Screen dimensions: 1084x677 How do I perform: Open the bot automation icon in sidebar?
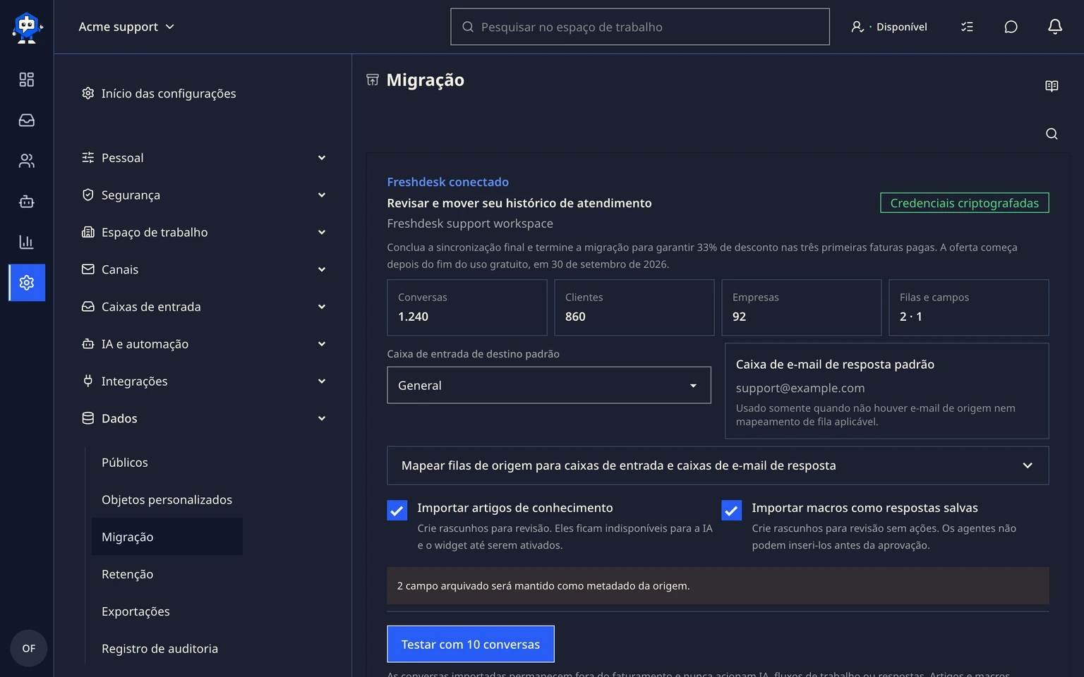pyautogui.click(x=27, y=202)
